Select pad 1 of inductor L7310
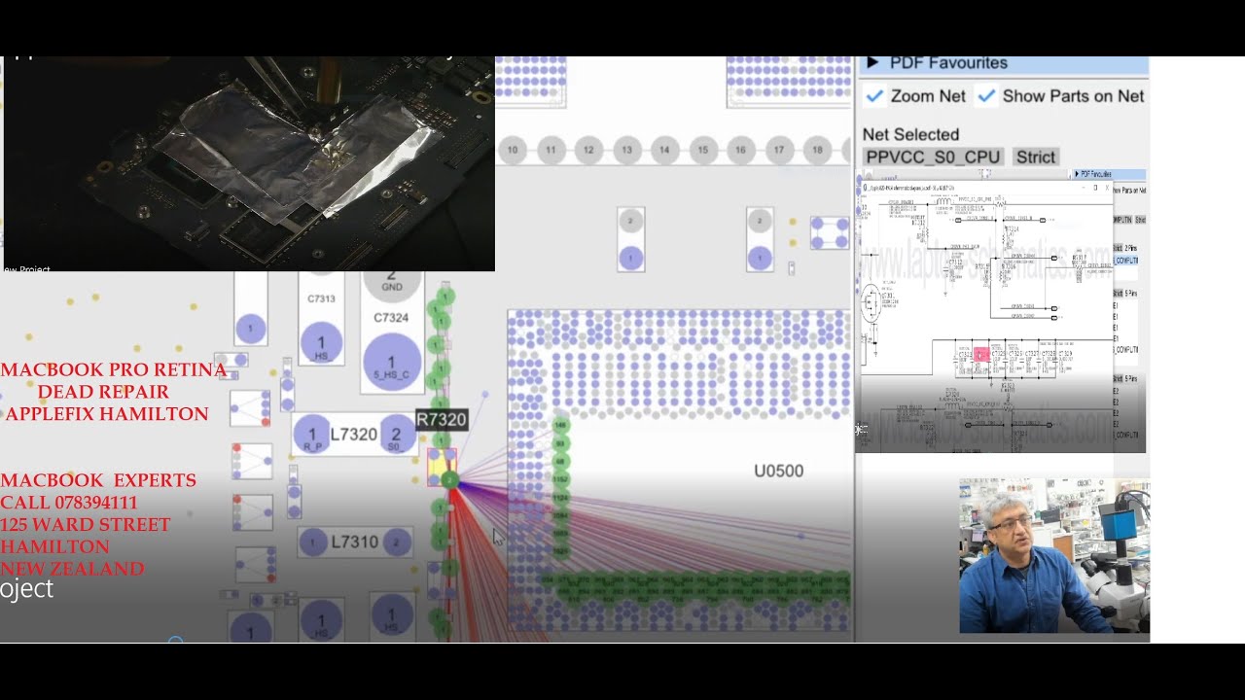Image resolution: width=1245 pixels, height=700 pixels. point(313,542)
